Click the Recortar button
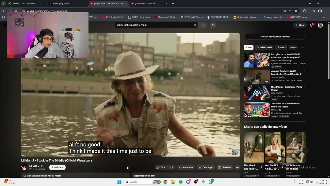 pos(225,167)
